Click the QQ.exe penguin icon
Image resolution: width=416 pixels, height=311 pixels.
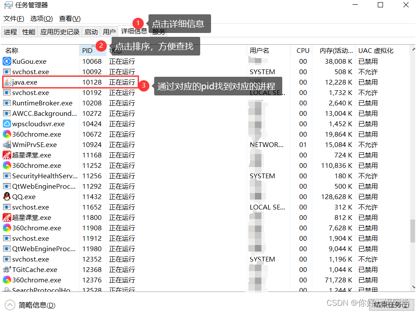(x=7, y=197)
